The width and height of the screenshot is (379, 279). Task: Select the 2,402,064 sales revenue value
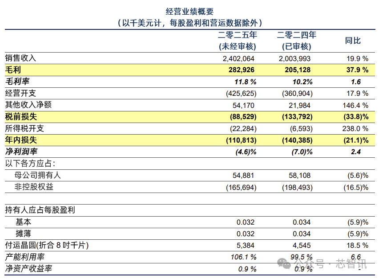tap(238, 58)
